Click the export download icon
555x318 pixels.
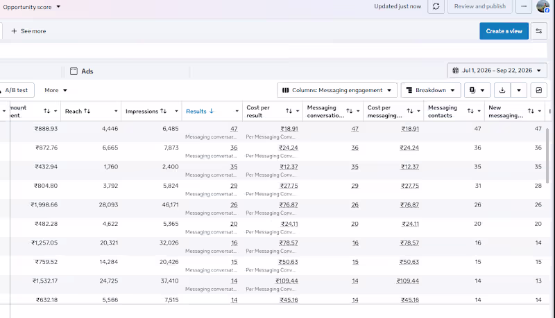(x=502, y=90)
